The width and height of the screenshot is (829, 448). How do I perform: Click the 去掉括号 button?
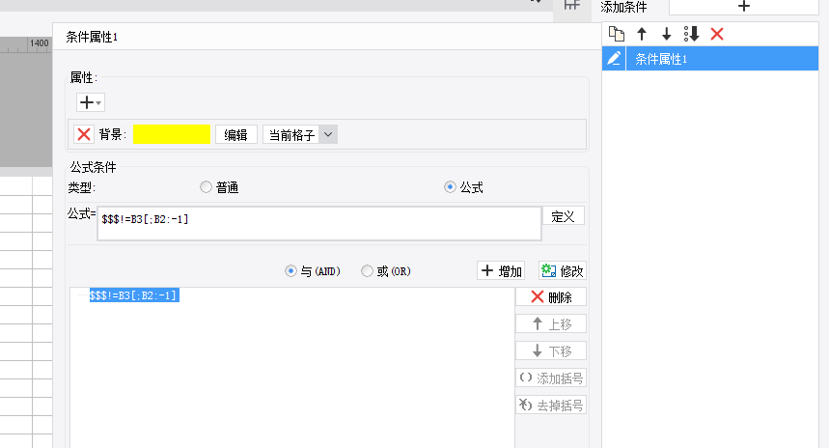[551, 406]
